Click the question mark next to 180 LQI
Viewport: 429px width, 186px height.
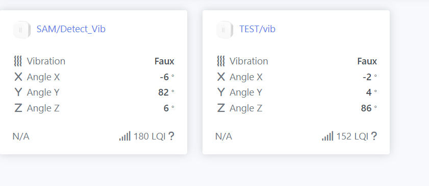pos(171,136)
